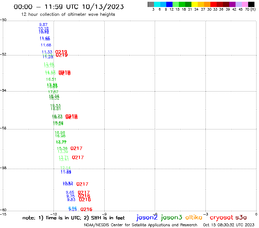Click the subtitle '12 hour collection of altimeter wave heights'
The height and width of the screenshot is (228, 259).
(68, 14)
